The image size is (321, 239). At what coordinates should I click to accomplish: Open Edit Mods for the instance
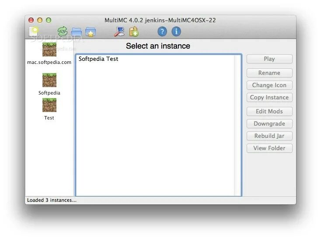pos(269,111)
